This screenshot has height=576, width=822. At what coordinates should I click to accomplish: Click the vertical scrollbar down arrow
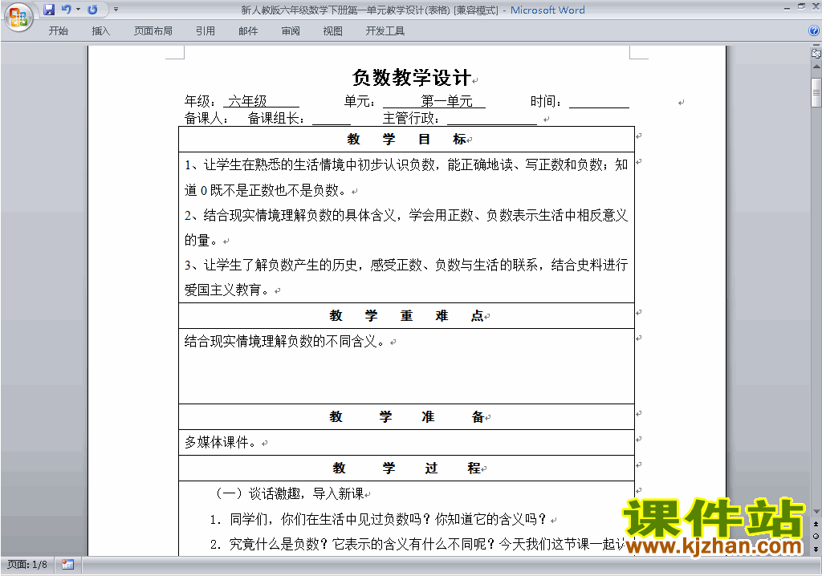coord(816,512)
